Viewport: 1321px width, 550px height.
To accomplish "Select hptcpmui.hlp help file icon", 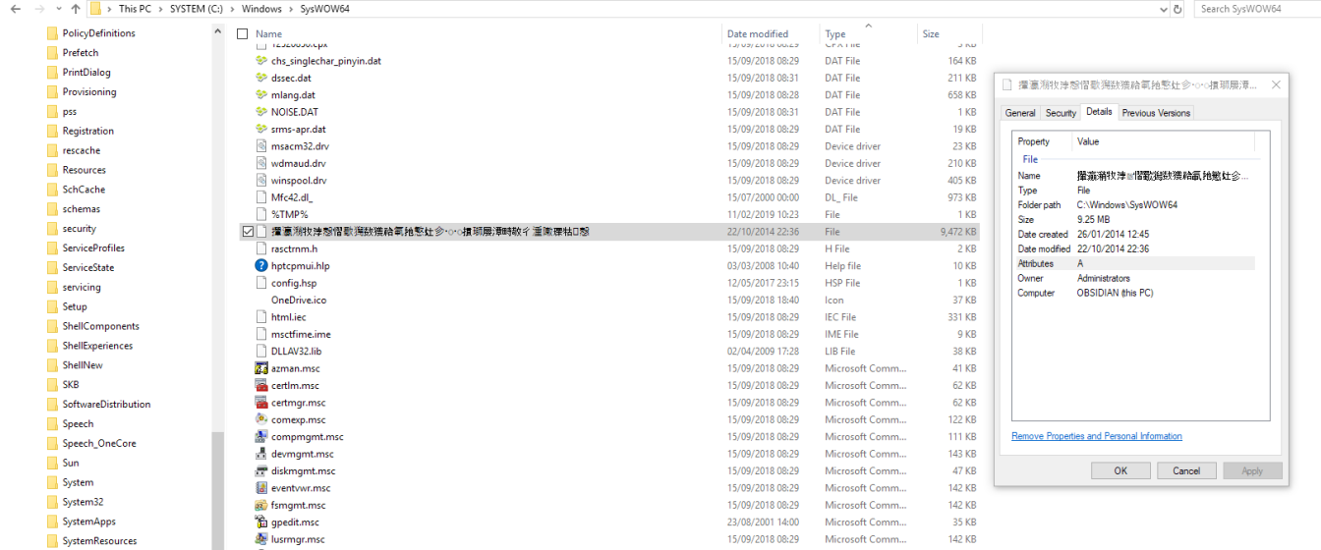I will [261, 265].
